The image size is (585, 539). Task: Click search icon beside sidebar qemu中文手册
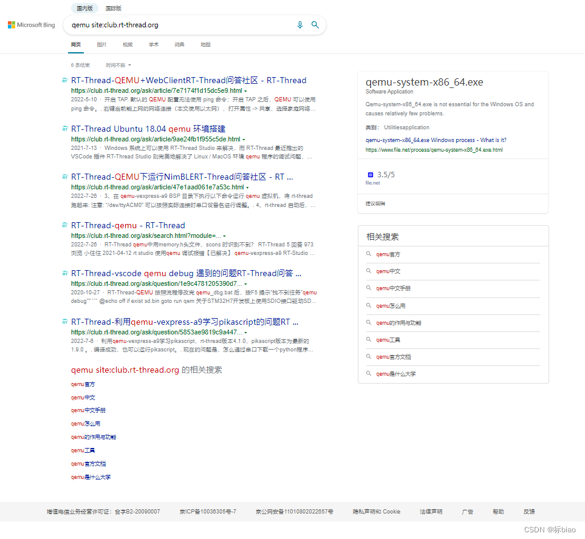pos(369,288)
